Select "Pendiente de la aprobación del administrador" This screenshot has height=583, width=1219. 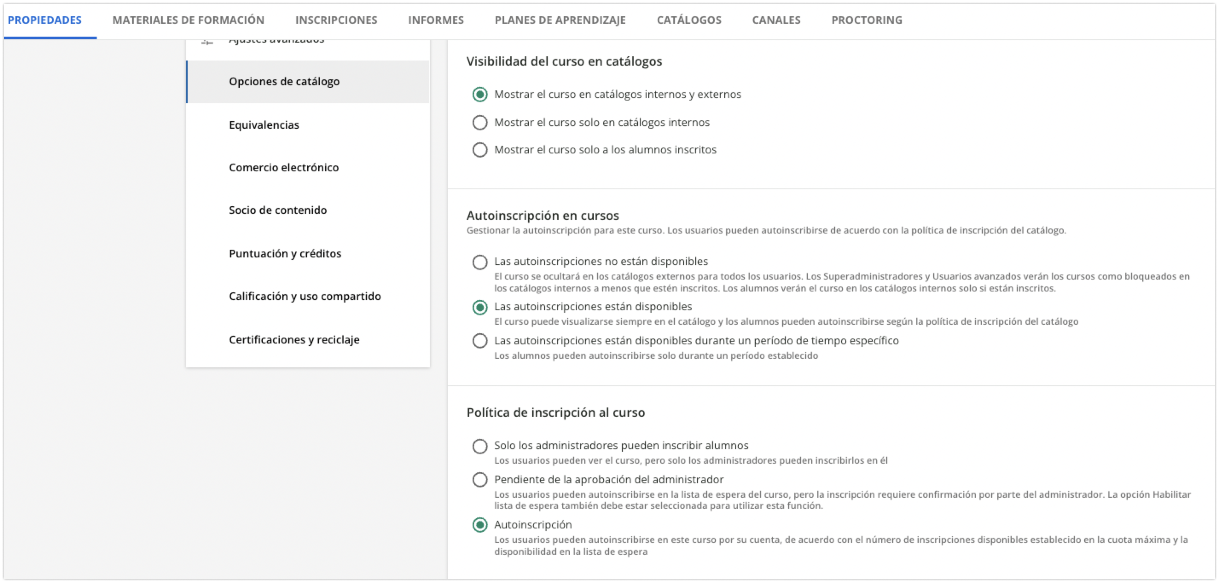point(480,479)
